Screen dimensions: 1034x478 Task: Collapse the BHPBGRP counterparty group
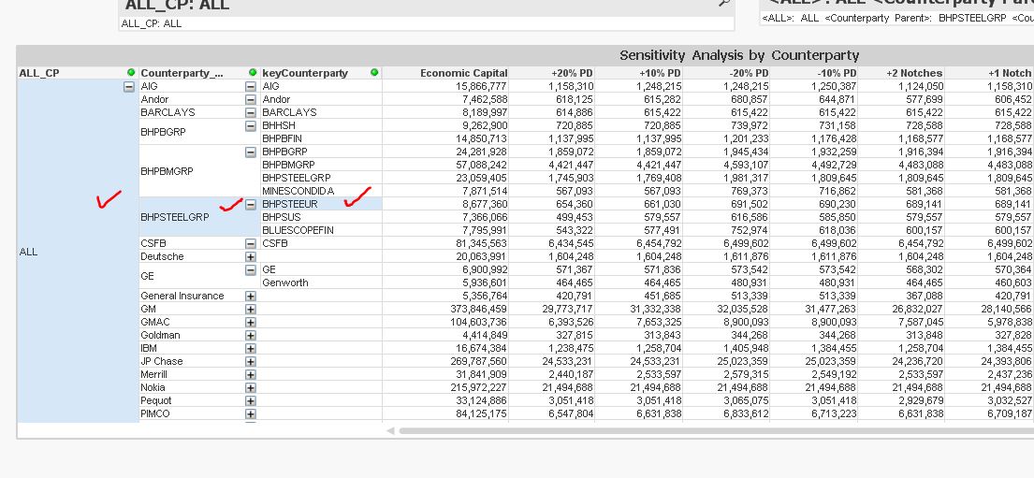[x=251, y=126]
